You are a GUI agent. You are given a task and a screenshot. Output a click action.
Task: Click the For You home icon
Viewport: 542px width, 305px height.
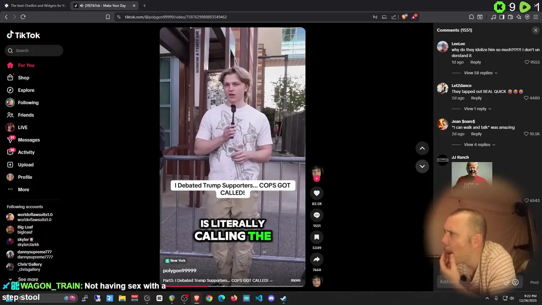click(10, 65)
